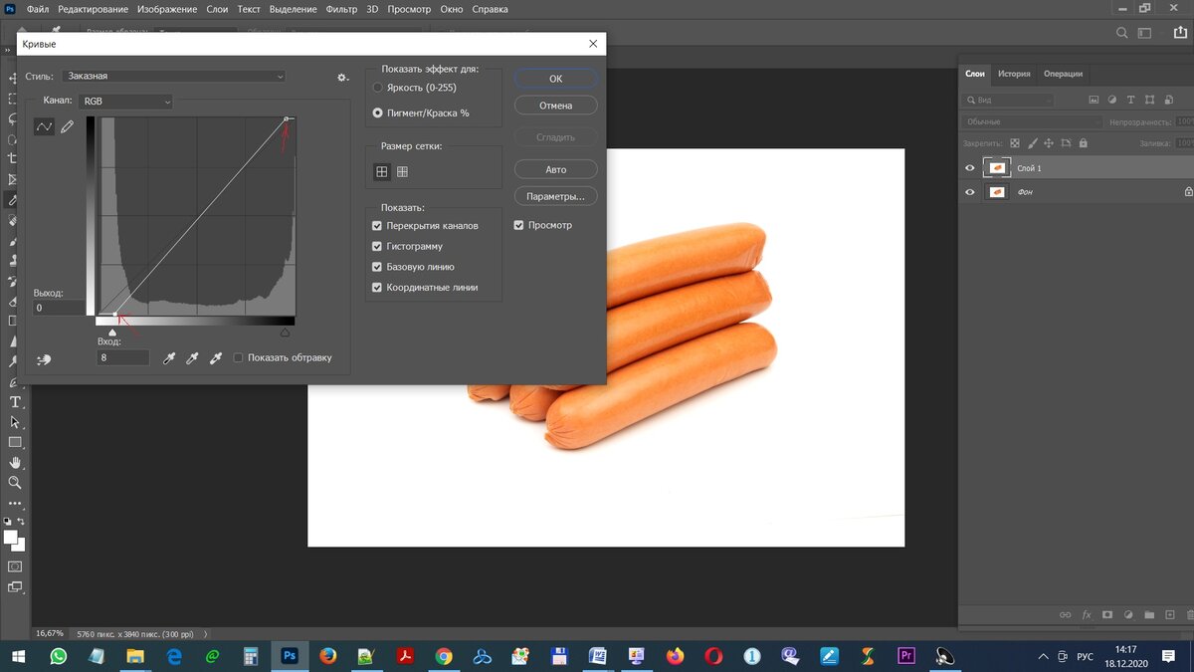This screenshot has height=672, width=1194.
Task: Open the curves preset gear options
Action: point(342,77)
